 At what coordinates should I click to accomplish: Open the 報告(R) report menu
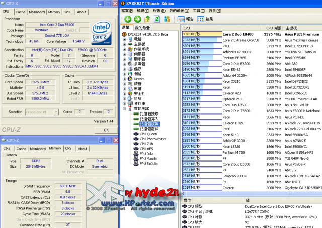[159, 11]
